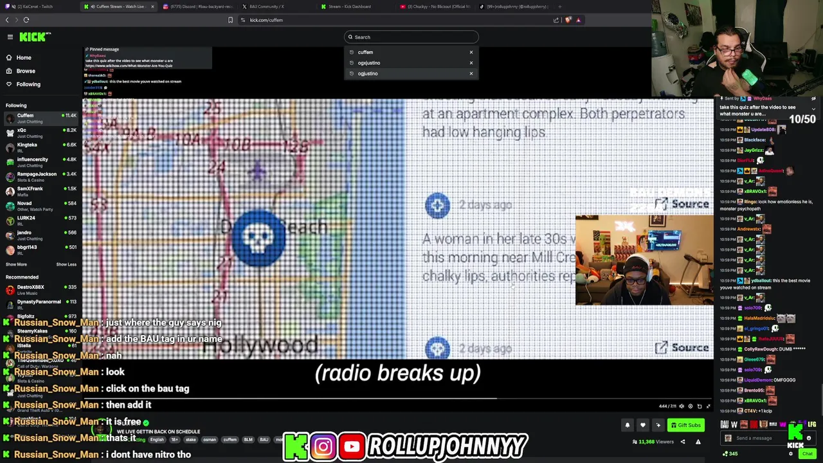Open influencercity channel in sidebar
Viewport: 823px width, 463px height.
click(x=41, y=162)
